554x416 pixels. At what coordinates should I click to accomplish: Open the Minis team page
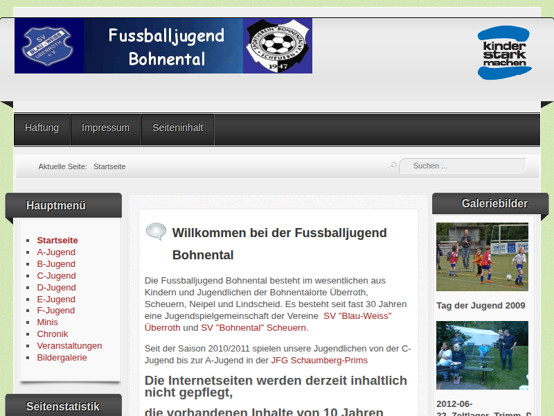(48, 322)
